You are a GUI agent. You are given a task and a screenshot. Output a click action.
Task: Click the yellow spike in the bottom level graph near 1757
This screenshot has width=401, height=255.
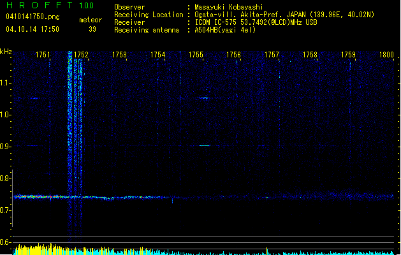266,251
